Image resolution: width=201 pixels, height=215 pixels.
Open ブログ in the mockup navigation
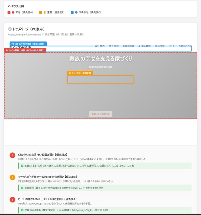pyautogui.click(x=172, y=46)
